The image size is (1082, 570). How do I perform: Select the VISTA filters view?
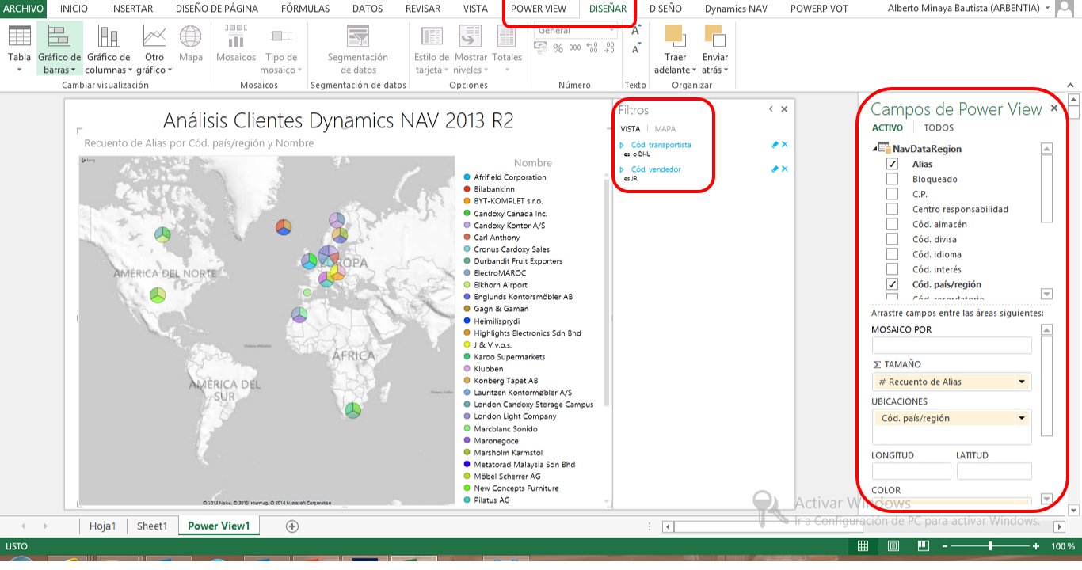pyautogui.click(x=631, y=129)
